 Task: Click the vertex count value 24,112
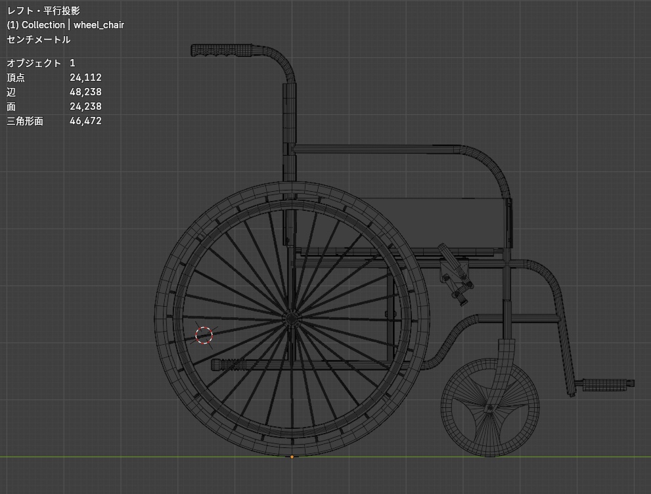[x=85, y=78]
